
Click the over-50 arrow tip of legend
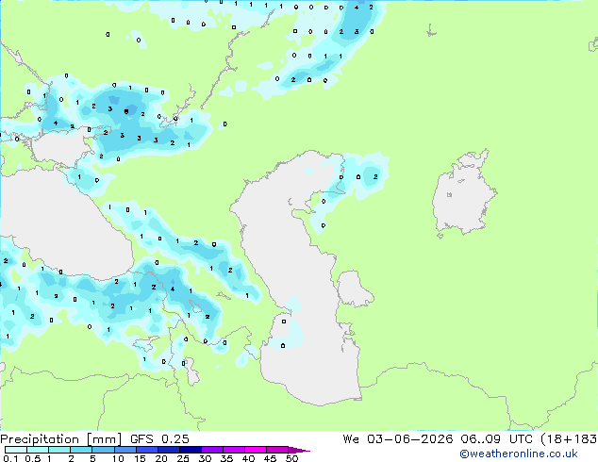tap(299, 450)
